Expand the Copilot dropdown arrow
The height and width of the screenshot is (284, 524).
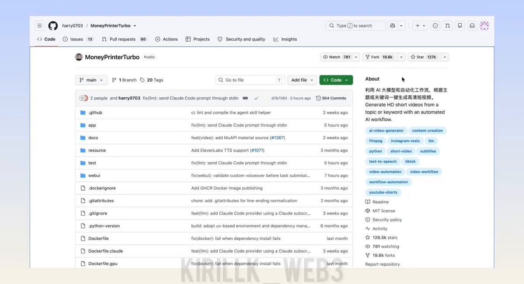coord(401,26)
